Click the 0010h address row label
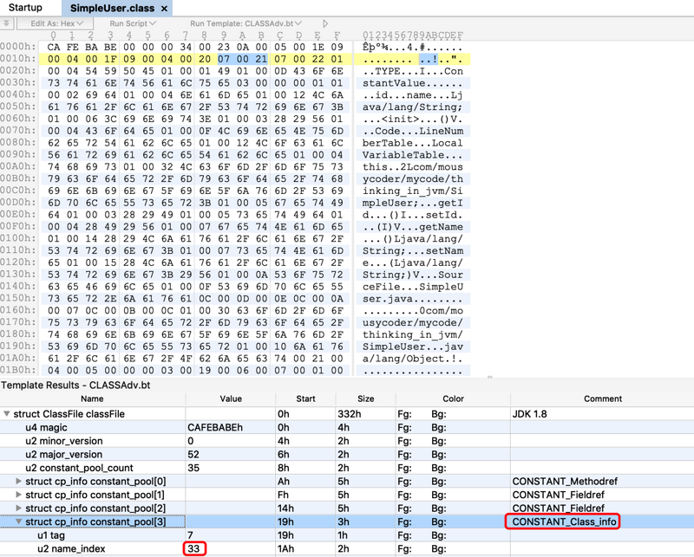The image size is (694, 557). click(17, 59)
